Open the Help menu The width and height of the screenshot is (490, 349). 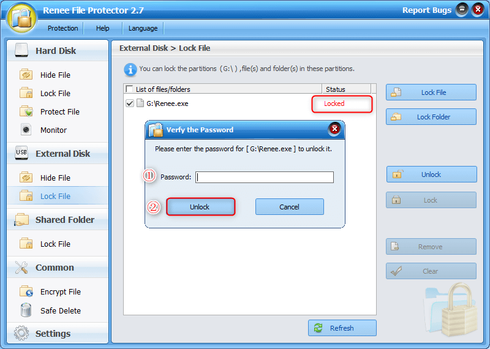point(103,28)
